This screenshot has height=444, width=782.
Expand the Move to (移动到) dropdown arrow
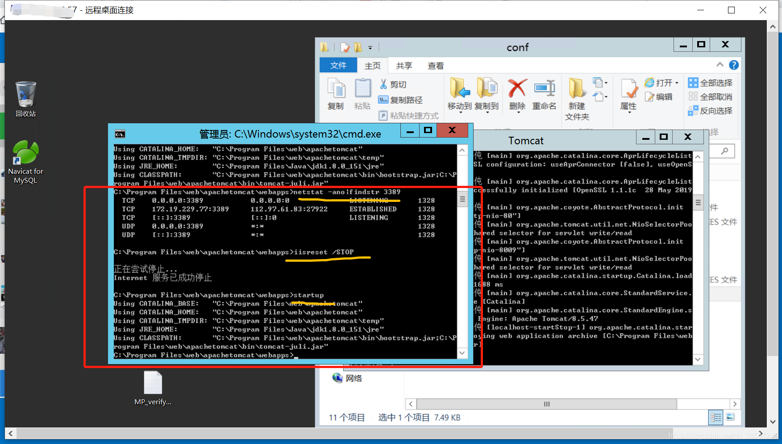tap(460, 113)
